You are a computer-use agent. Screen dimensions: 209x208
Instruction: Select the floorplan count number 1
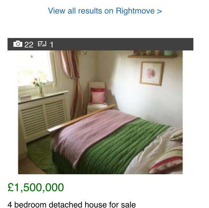pos(51,45)
